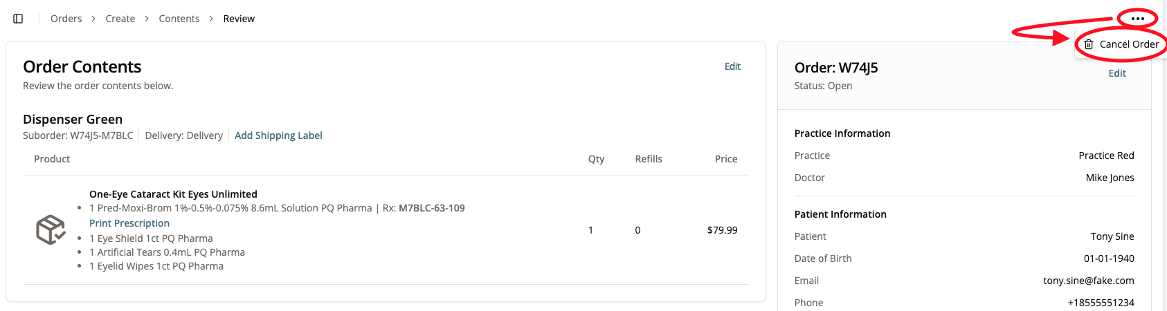Click the trash icon beside Cancel Order
Viewport: 1167px width, 311px height.
click(1089, 44)
